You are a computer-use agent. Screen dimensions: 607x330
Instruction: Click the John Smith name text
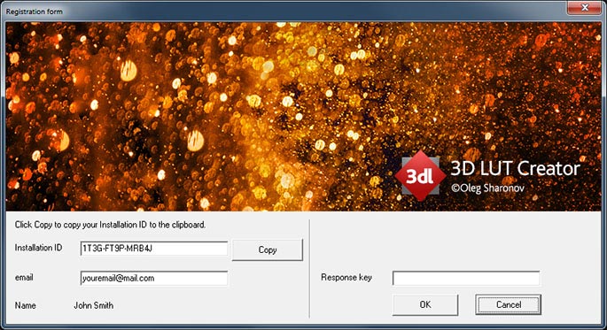click(94, 305)
